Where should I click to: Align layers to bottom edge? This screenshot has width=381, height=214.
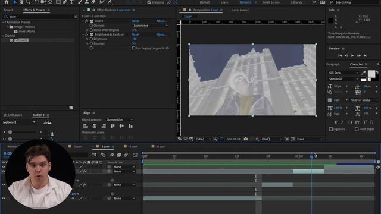(x=130, y=126)
